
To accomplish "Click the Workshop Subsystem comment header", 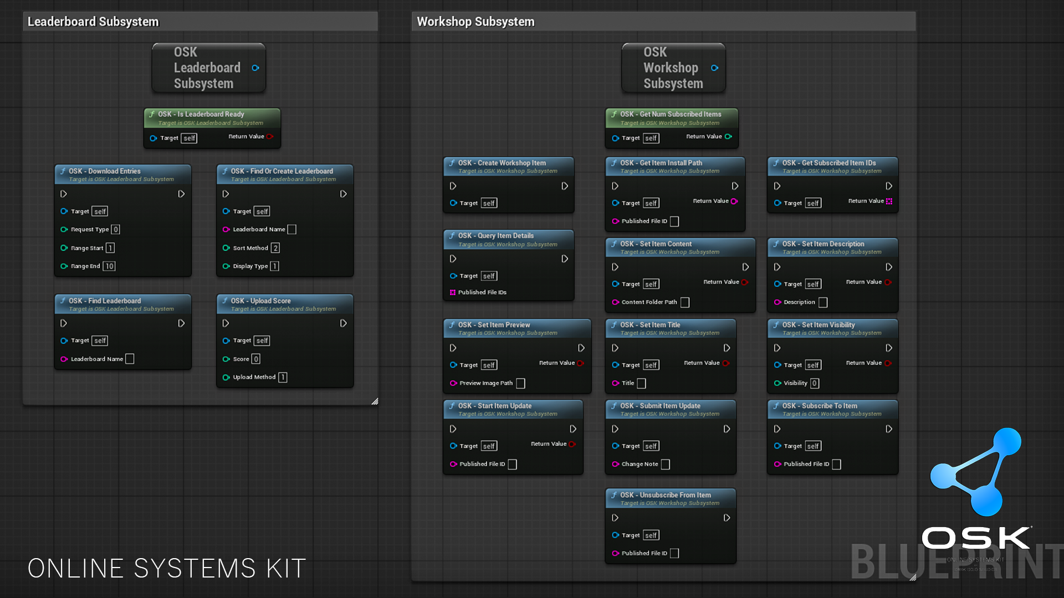I will (475, 22).
